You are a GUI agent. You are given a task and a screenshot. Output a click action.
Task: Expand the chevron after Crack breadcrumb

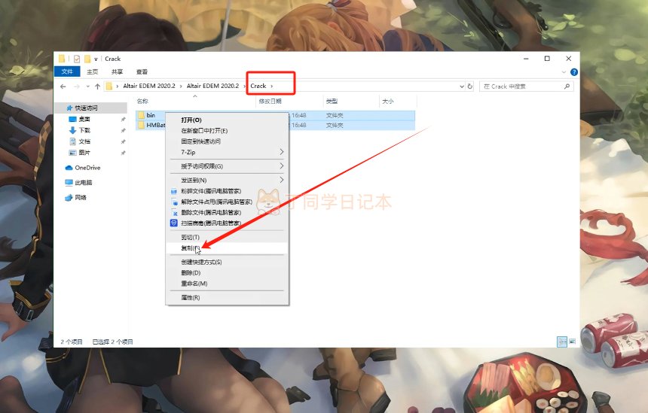272,86
